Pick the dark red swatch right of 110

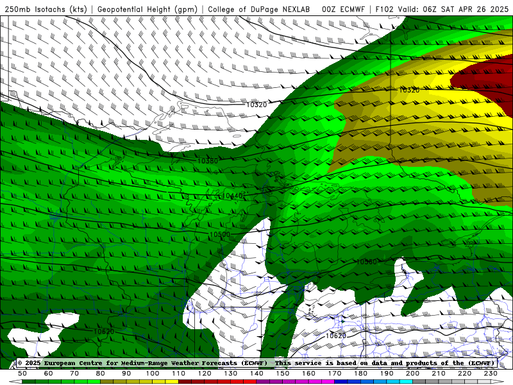tap(185, 382)
